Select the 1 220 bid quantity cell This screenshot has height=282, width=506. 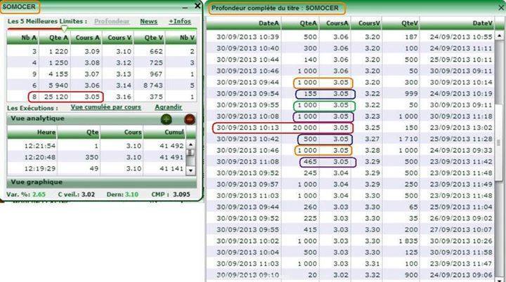point(58,52)
